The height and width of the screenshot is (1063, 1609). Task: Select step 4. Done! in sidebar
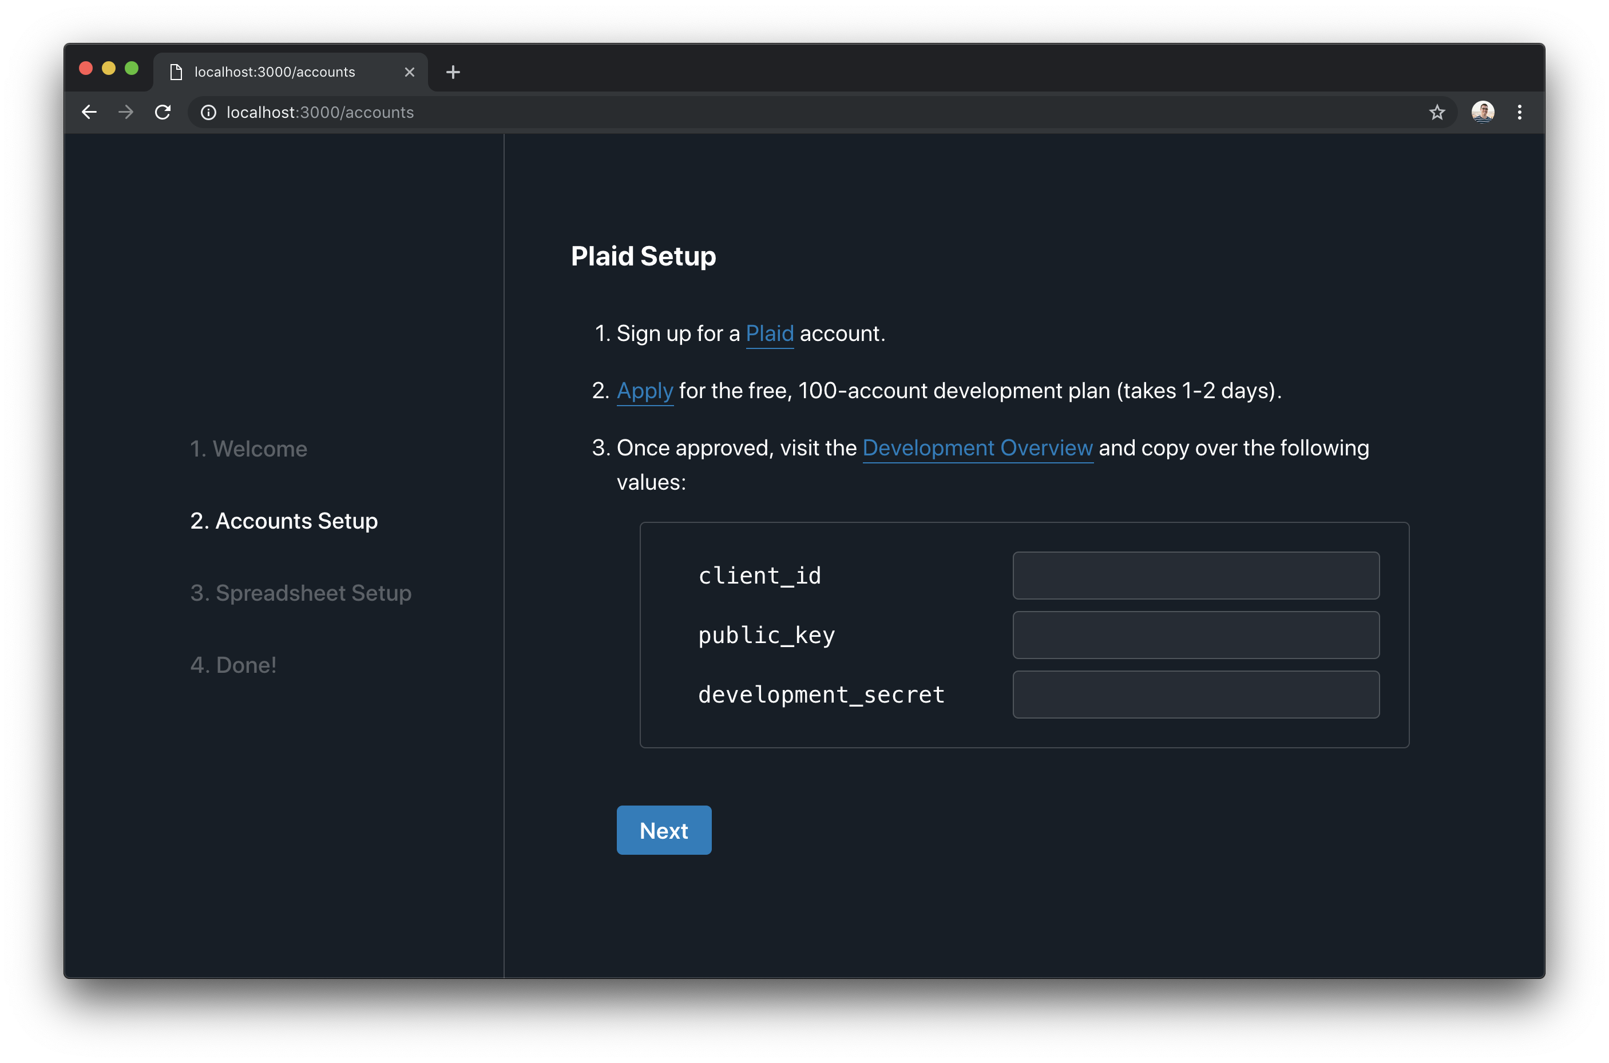tap(233, 665)
